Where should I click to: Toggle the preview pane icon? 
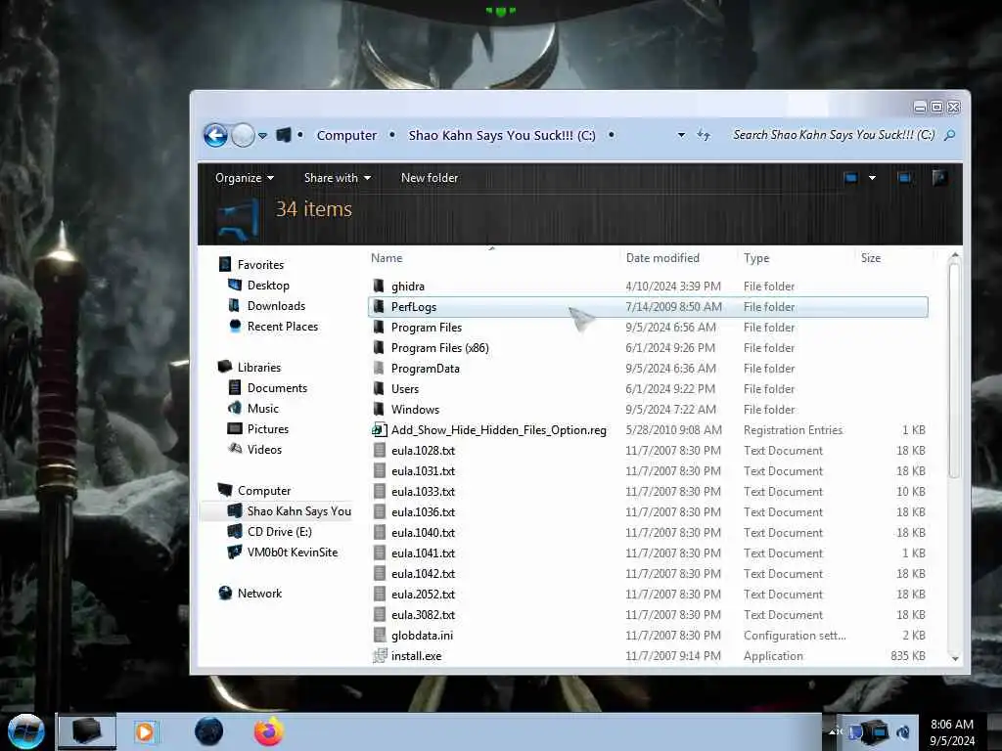pos(904,178)
